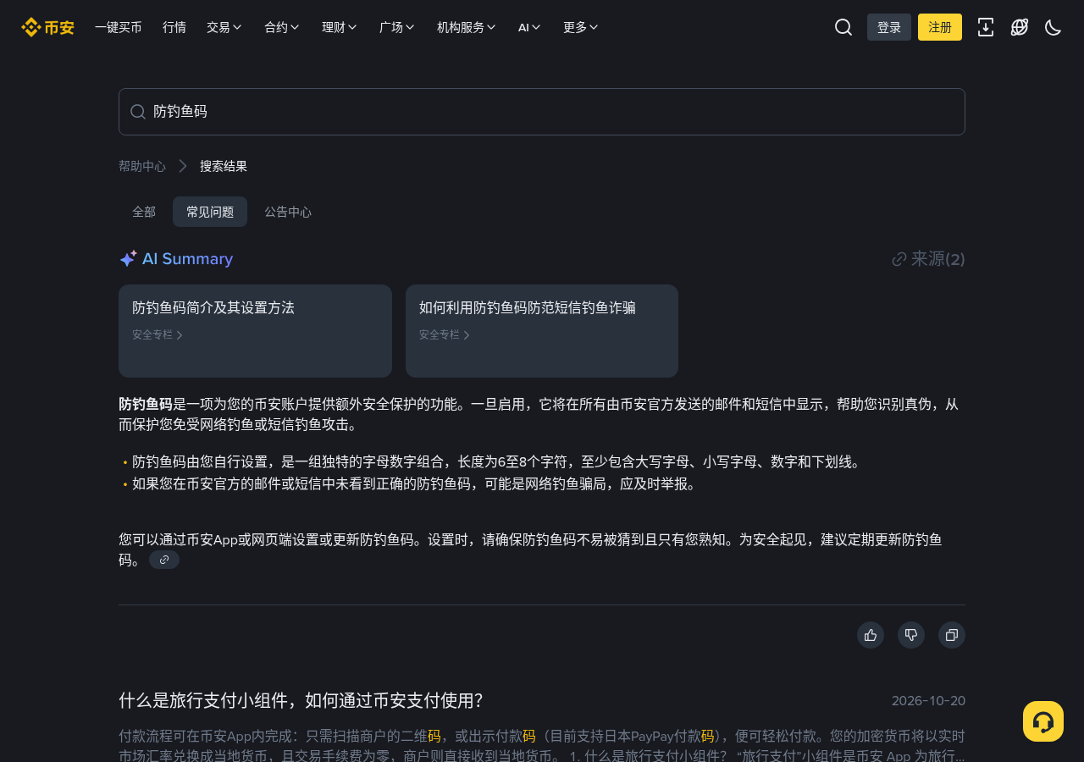Click the 2026-10-20 article date
Screen dimensions: 1084x762
[928, 701]
